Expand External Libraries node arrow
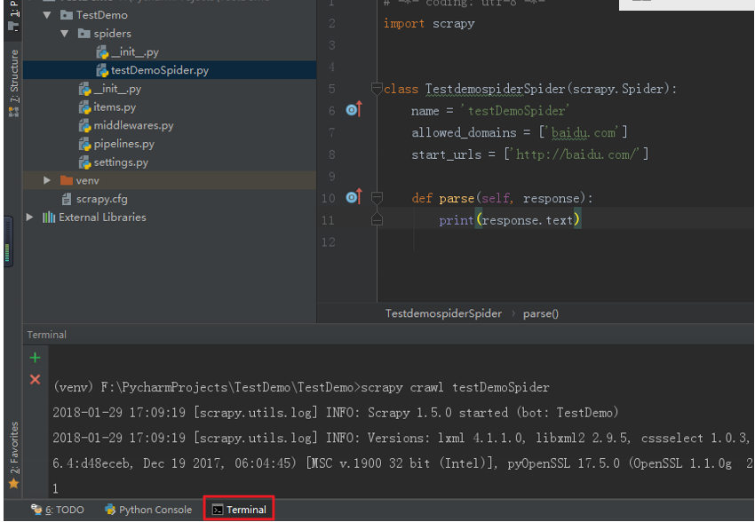This screenshot has width=755, height=522. [30, 217]
